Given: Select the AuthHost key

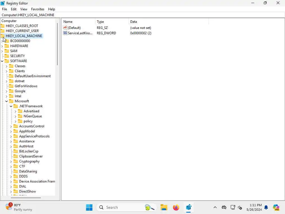Looking at the screenshot, I should point(26,146).
